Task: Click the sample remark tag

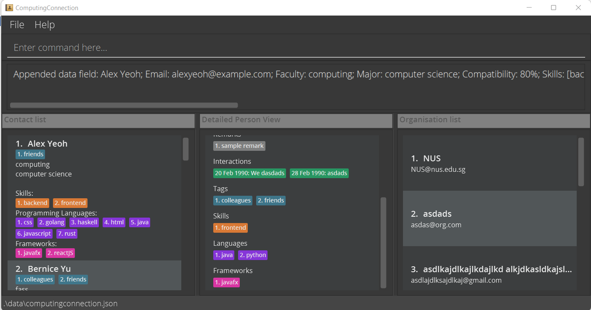Action: pos(239,146)
